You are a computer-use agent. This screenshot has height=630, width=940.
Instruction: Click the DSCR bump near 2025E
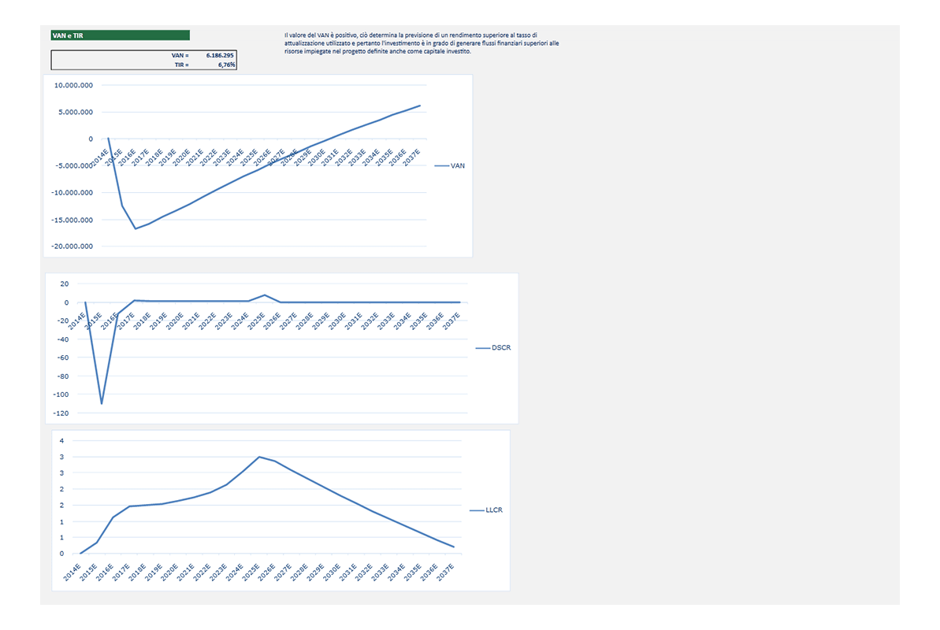point(265,295)
